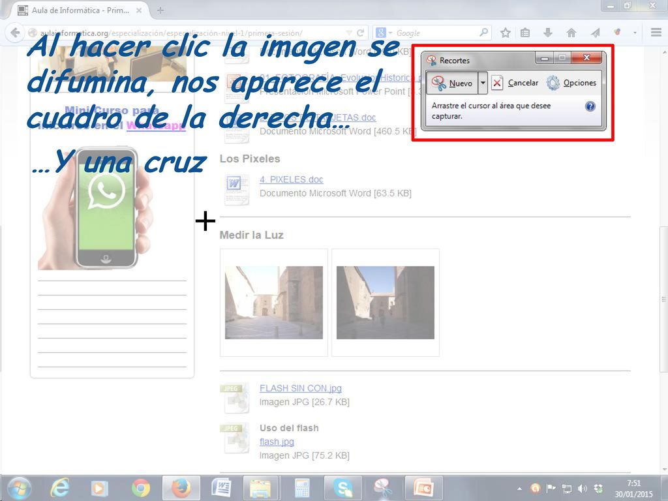Open Opciones in the Recortes window
668x501 pixels.
pos(571,83)
